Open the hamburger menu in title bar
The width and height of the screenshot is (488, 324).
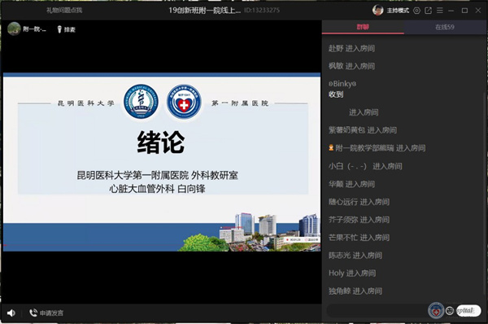pos(440,11)
